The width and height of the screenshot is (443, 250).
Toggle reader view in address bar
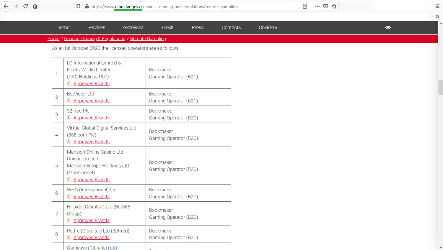click(x=305, y=6)
